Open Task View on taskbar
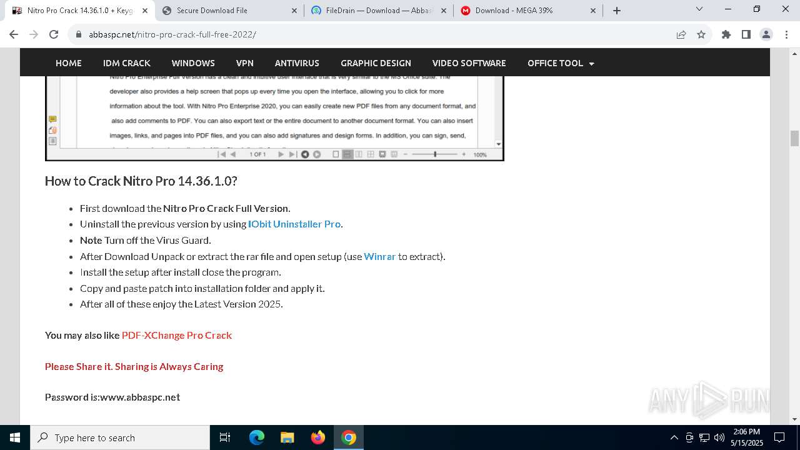The width and height of the screenshot is (800, 450). [225, 437]
